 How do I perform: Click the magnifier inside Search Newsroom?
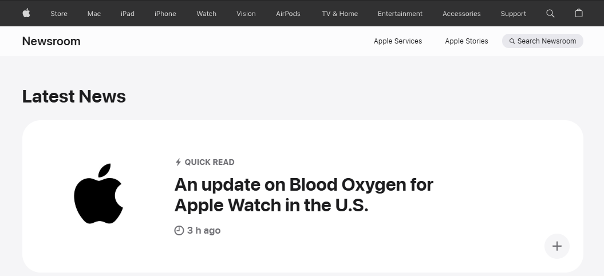coord(512,41)
